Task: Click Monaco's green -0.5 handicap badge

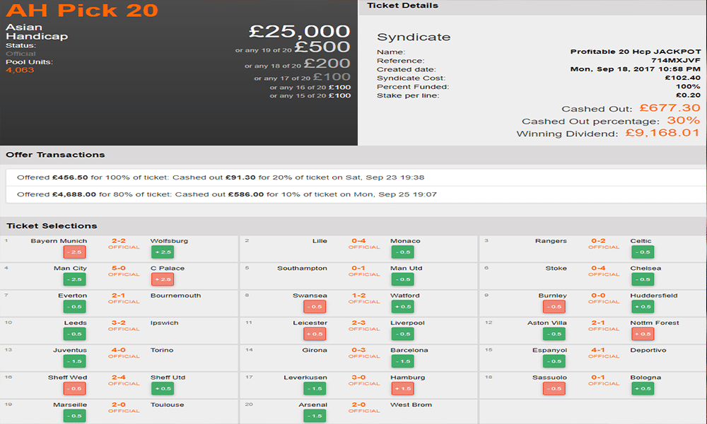Action: pos(402,252)
